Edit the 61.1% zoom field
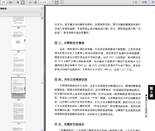This screenshot has width=155, height=131. (43, 2)
